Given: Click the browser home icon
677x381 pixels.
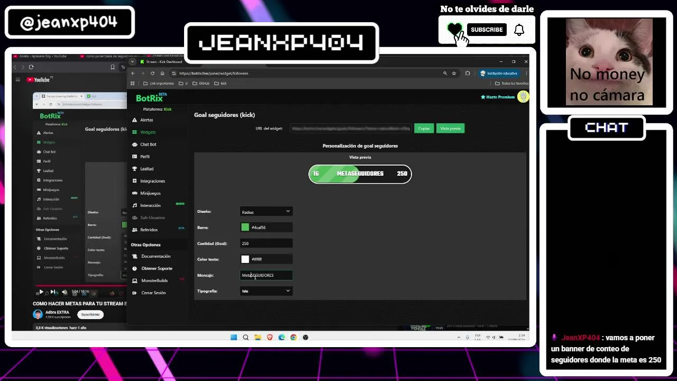Looking at the screenshot, I should pos(162,74).
